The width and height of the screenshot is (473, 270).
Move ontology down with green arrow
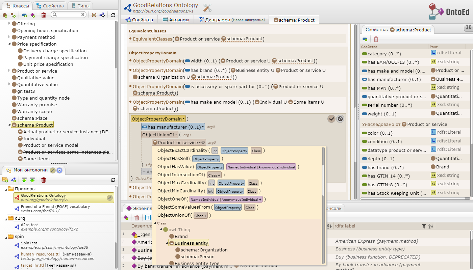pyautogui.click(x=32, y=180)
